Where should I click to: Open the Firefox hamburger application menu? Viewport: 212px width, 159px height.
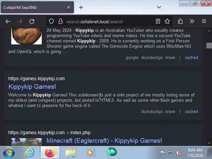(x=204, y=21)
